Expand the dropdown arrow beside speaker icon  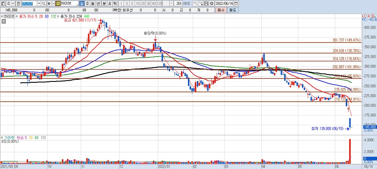coord(53,4)
